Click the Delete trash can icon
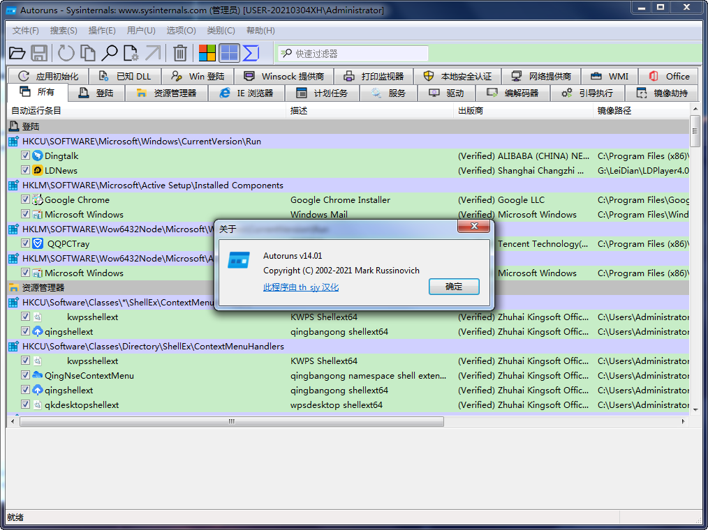Viewport: 708px width, 530px height. tap(179, 53)
